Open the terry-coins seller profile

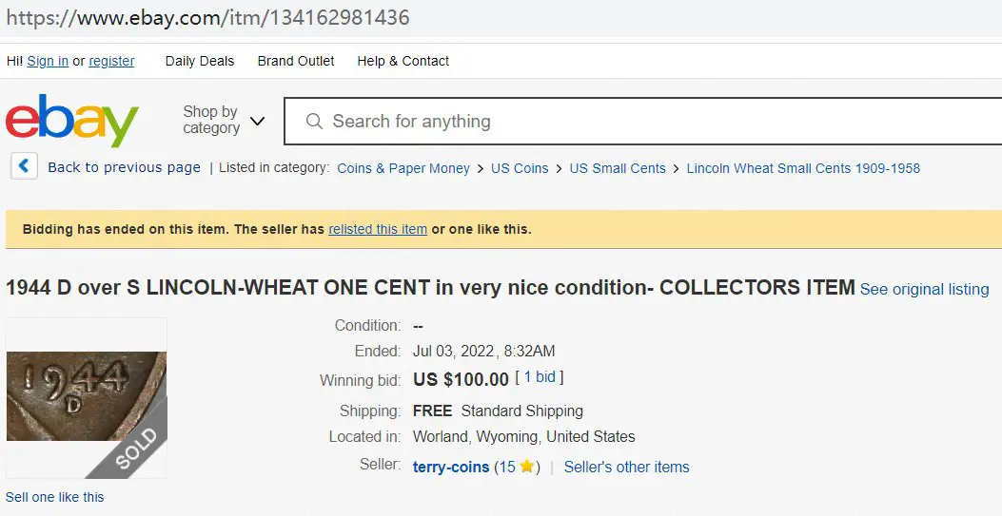click(451, 467)
